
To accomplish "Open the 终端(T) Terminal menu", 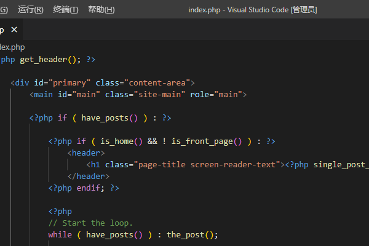I will 66,10.
